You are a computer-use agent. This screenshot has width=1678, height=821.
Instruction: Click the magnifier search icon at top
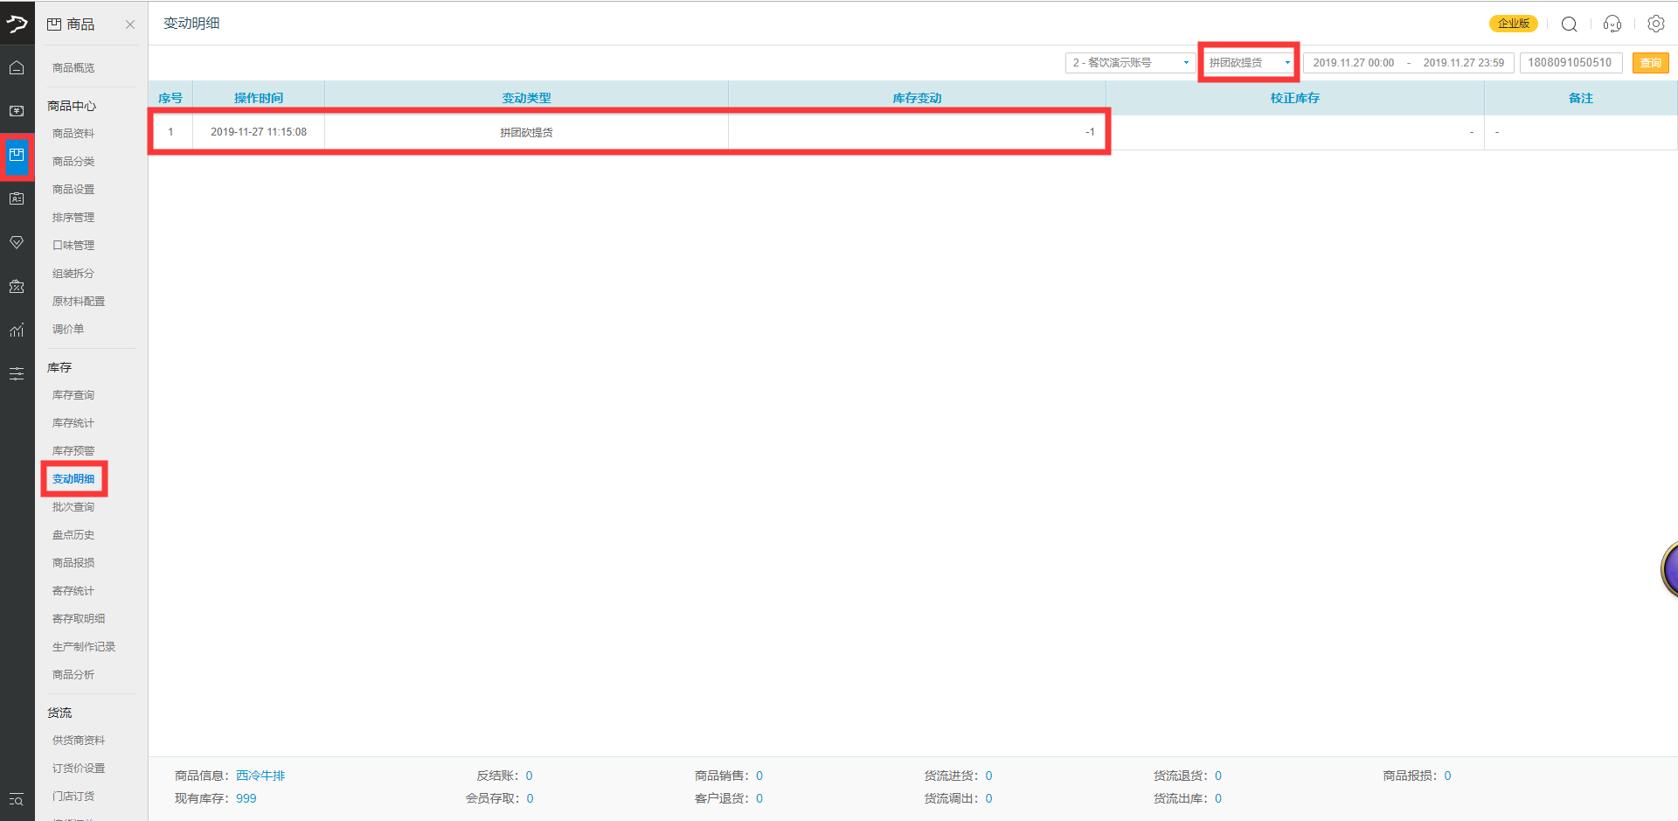click(x=1569, y=24)
